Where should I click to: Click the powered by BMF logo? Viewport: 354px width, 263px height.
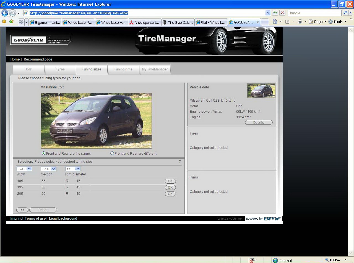264,219
